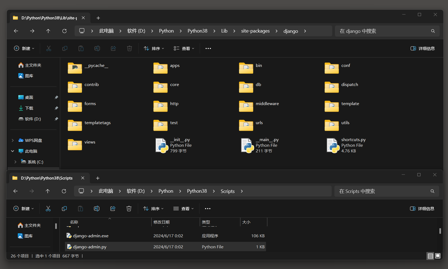
Task: Go up one level in django window
Action: tap(48, 31)
